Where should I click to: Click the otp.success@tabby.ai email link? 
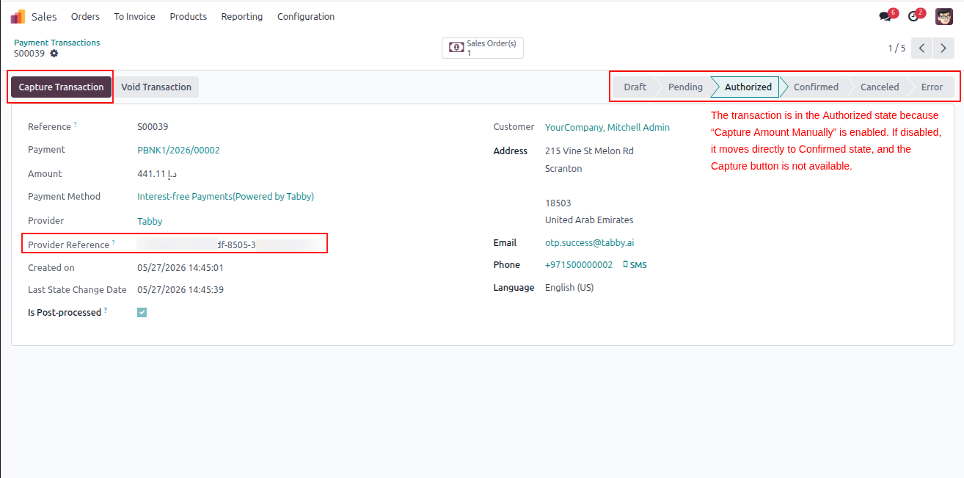click(590, 242)
